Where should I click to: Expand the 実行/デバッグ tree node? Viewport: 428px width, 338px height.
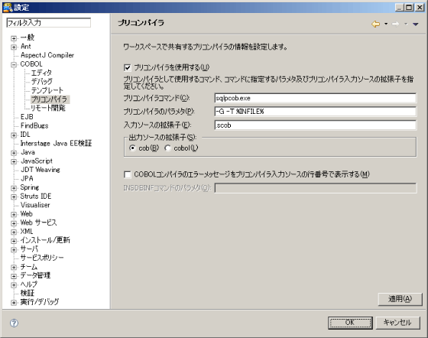click(x=14, y=303)
